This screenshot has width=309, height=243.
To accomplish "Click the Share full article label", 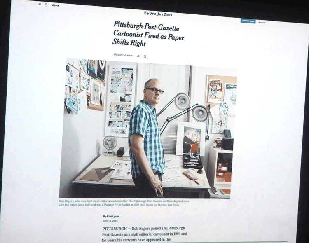I will pos(125,55).
